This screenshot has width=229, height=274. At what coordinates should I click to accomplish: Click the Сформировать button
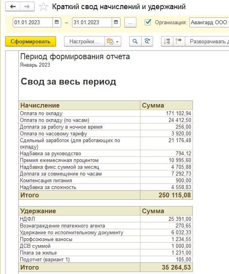(31, 41)
